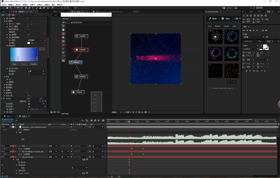280x178 pixels.
Task: Open the DINOT font family dropdown
Action: pos(250,46)
